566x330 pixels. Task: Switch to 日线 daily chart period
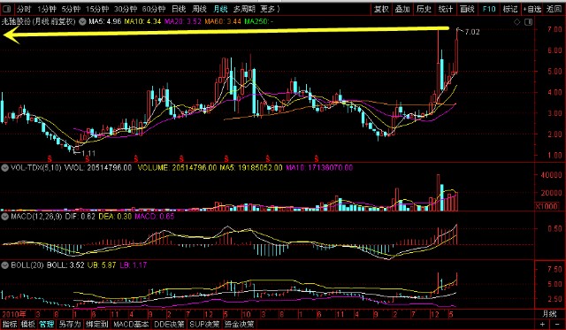pyautogui.click(x=179, y=9)
